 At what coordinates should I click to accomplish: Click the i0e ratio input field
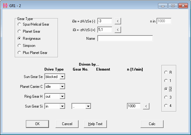(x=105, y=21)
